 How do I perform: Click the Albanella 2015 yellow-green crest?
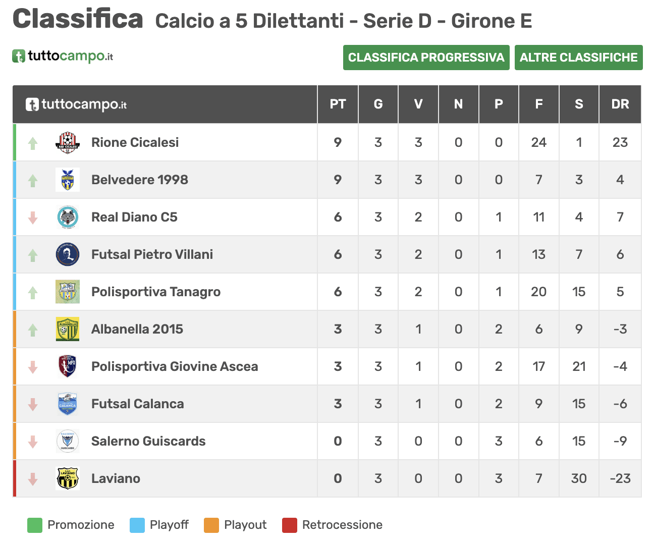(68, 330)
